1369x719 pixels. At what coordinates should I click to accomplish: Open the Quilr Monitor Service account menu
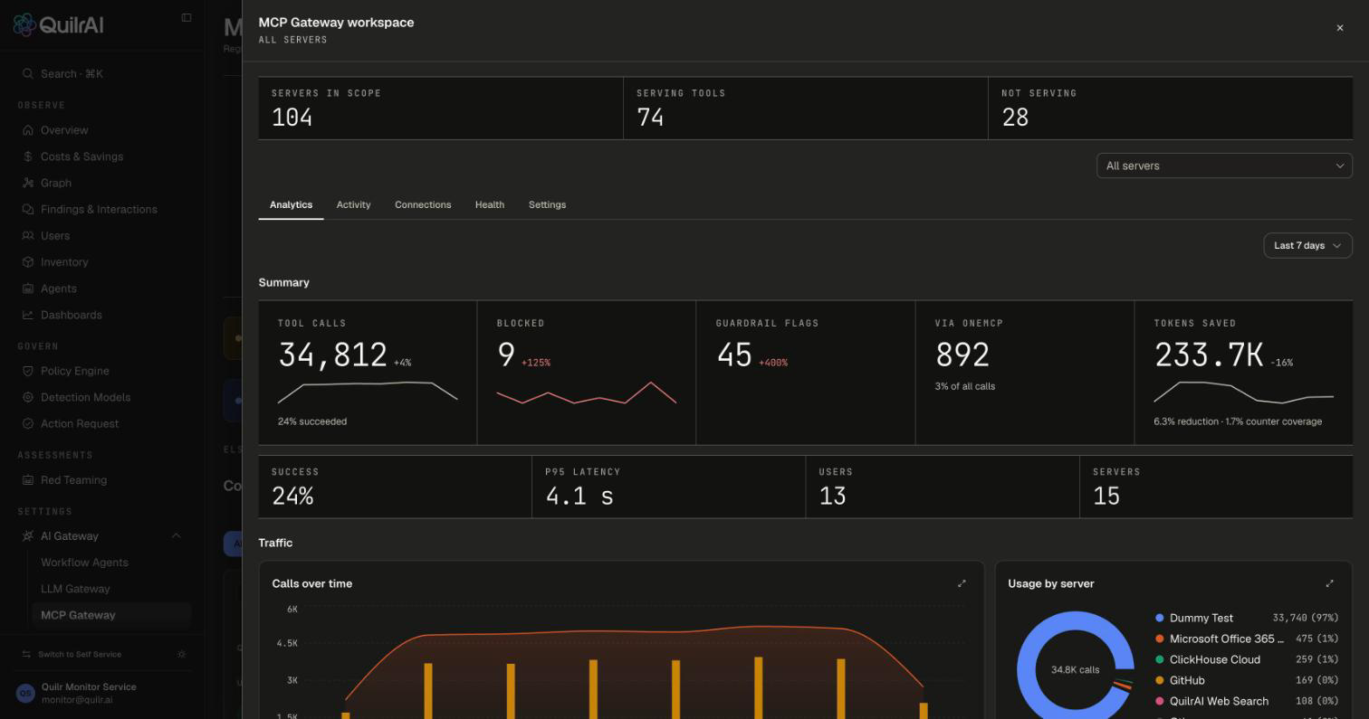pyautogui.click(x=101, y=693)
